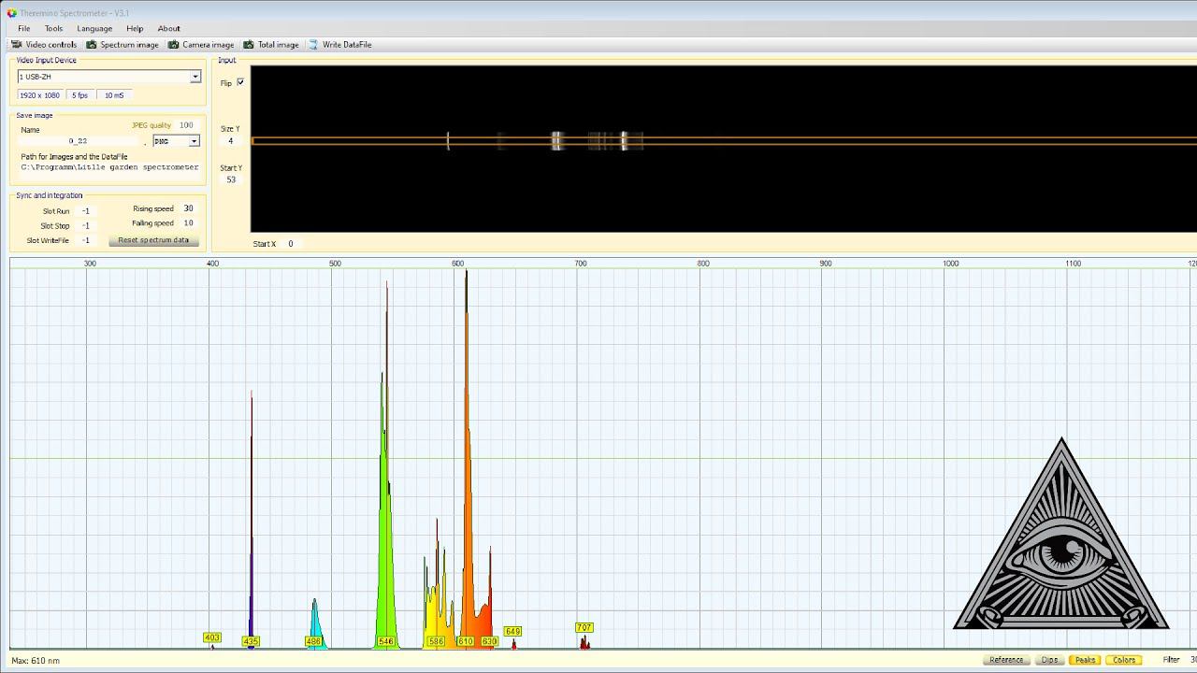
Task: Toggle the Peaks display button
Action: [1084, 660]
